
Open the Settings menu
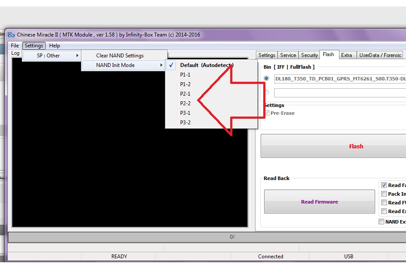[34, 46]
